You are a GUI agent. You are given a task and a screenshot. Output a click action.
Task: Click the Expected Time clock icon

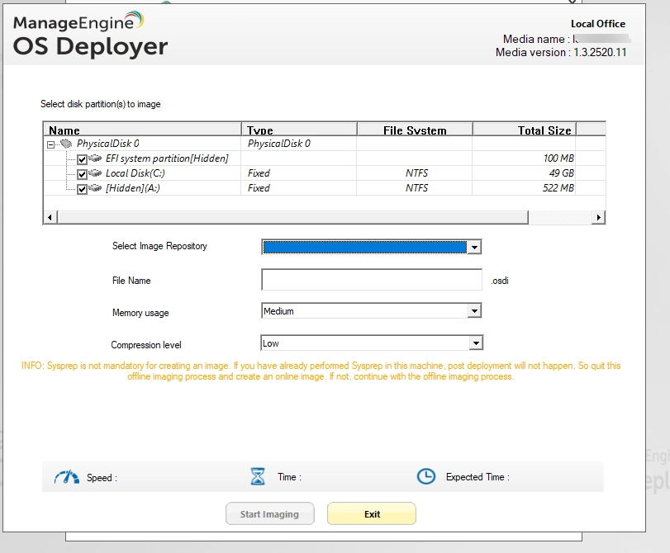(426, 476)
